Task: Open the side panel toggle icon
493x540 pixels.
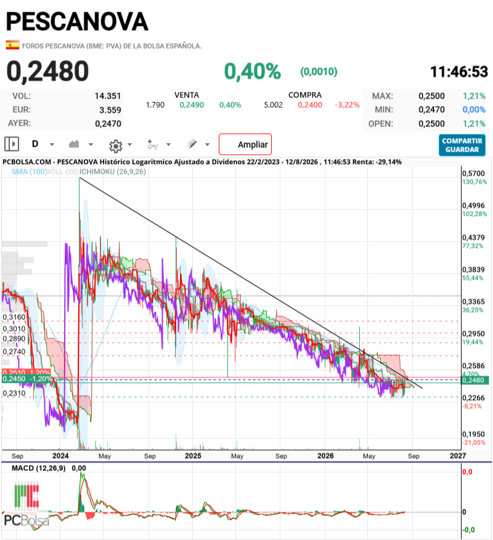Action: point(12,144)
